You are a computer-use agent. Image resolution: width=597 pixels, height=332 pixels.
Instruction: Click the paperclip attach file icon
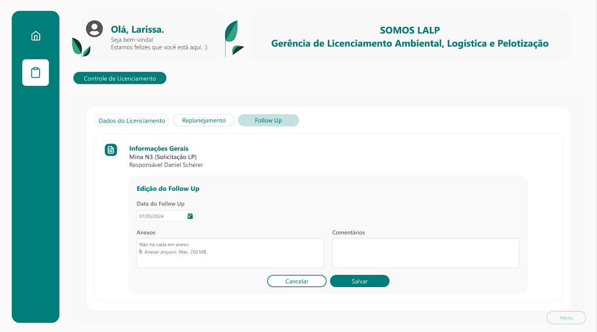point(140,252)
